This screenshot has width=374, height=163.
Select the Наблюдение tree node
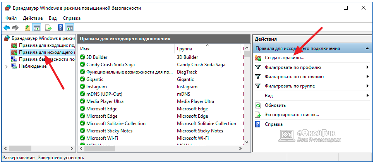coord(33,66)
